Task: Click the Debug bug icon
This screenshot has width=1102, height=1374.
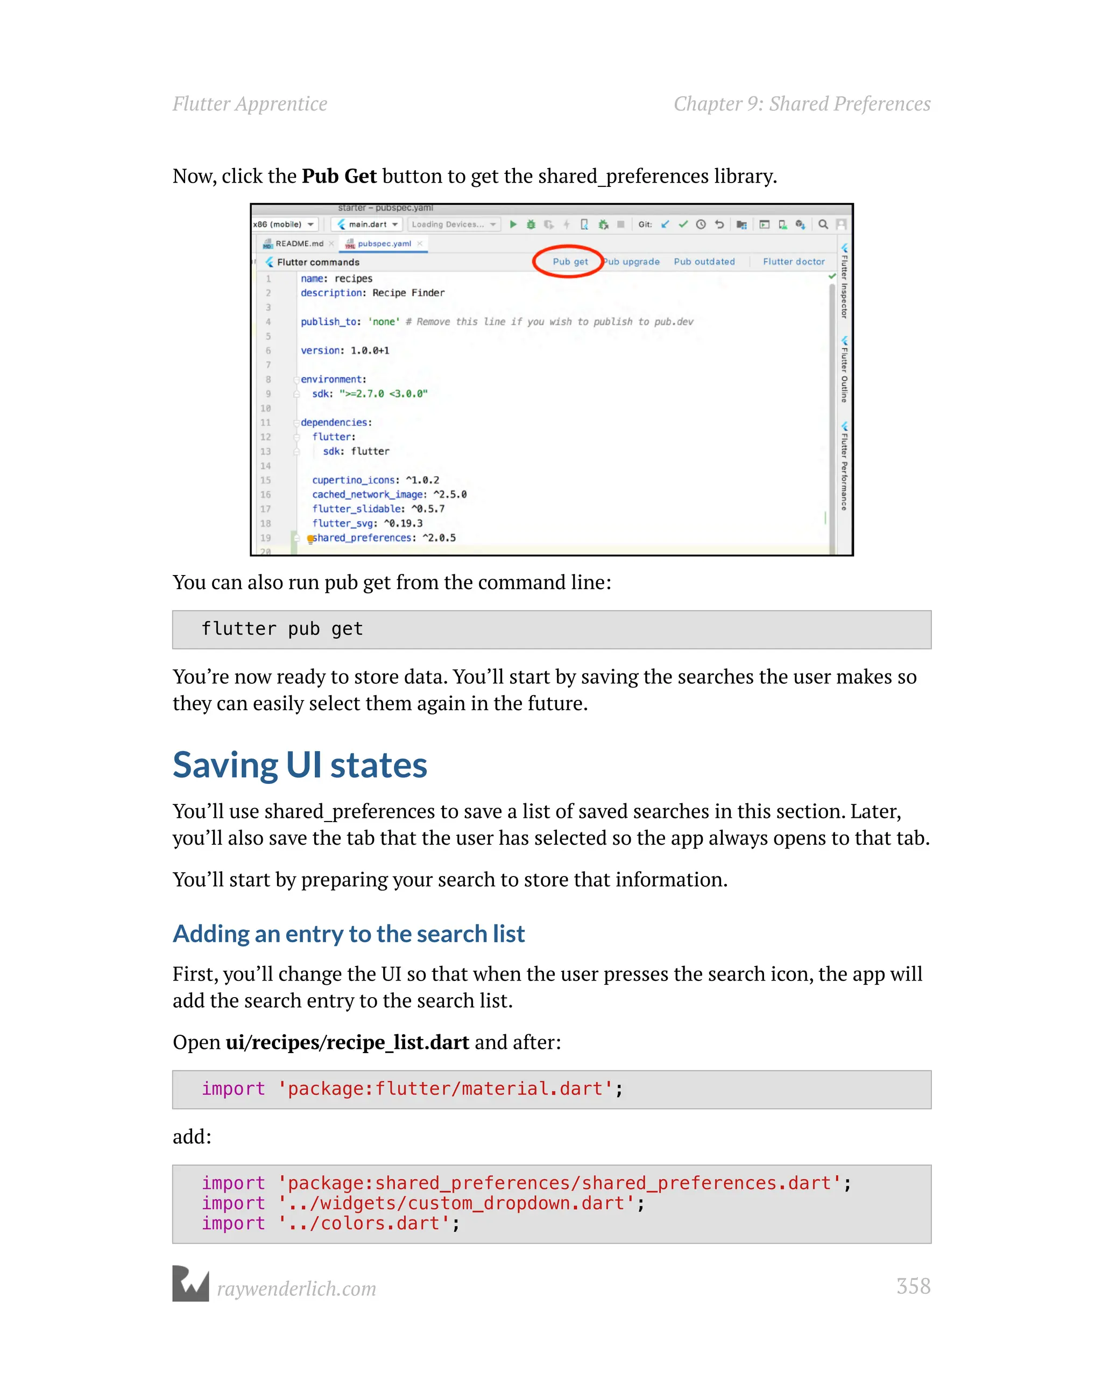Action: click(x=531, y=225)
